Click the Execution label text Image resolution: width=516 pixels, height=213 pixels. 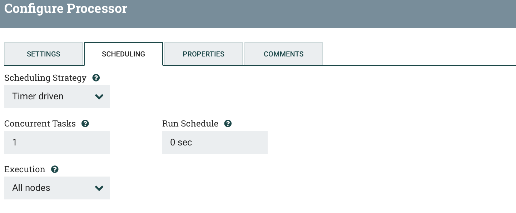pyautogui.click(x=25, y=169)
